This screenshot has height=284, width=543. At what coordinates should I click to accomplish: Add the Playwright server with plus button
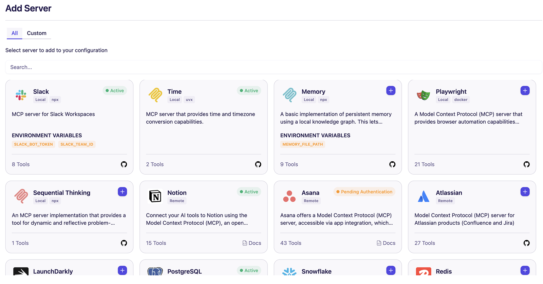coord(525,90)
